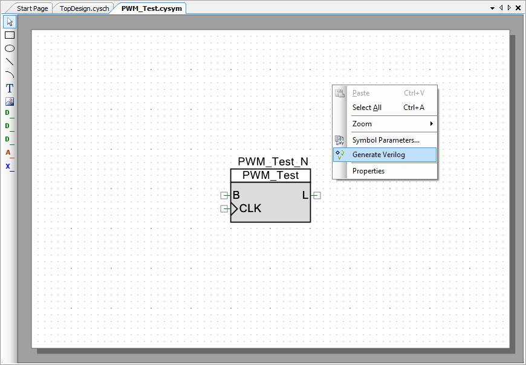Select the orange analog terminal tool
Screen dimensions: 526x365
click(9, 153)
